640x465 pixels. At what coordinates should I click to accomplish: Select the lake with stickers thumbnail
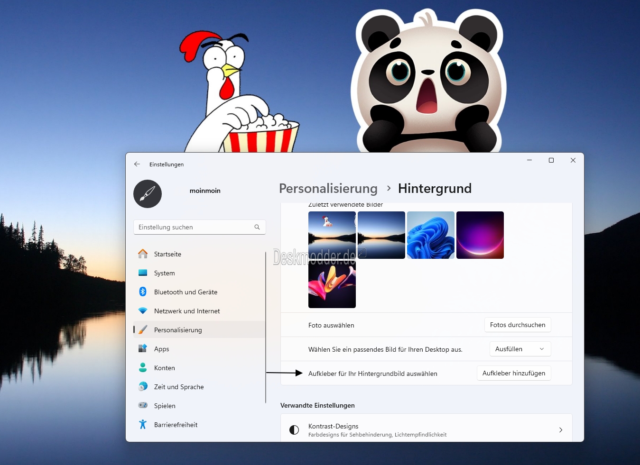point(332,235)
